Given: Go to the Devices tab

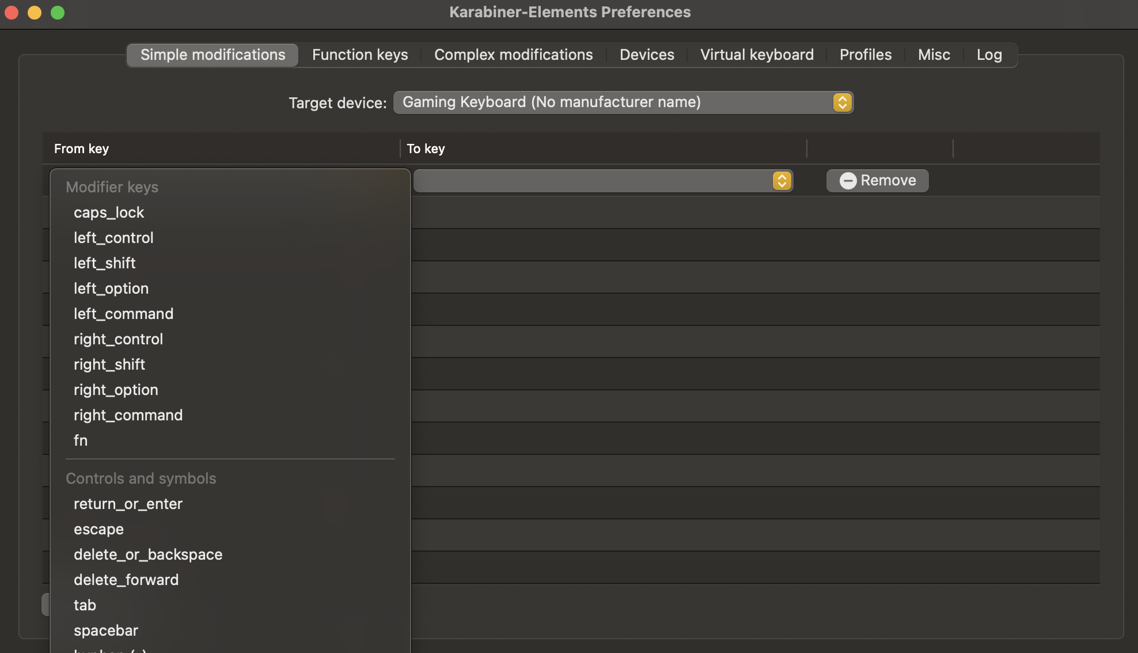Looking at the screenshot, I should point(647,55).
